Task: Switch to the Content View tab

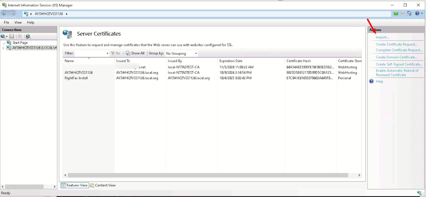Action: [x=103, y=185]
